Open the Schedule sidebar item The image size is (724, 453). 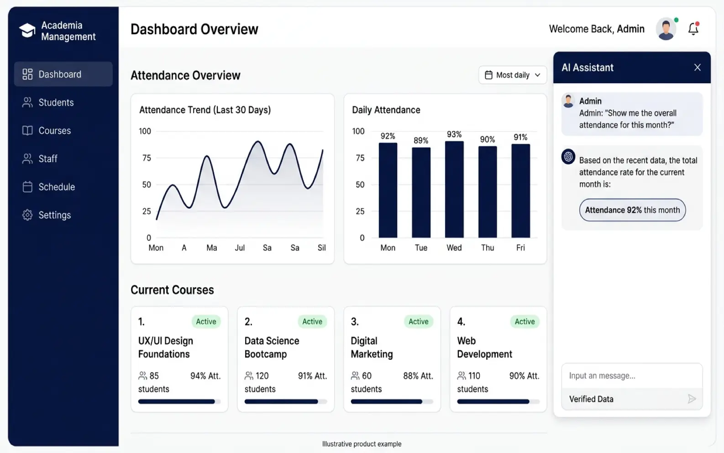[63, 187]
